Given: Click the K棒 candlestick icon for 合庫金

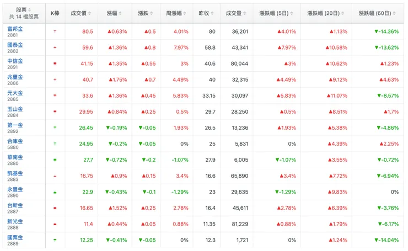Looking at the screenshot, I should tap(55, 144).
